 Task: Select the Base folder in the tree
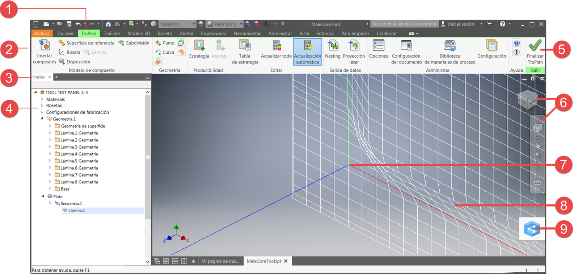(62, 189)
